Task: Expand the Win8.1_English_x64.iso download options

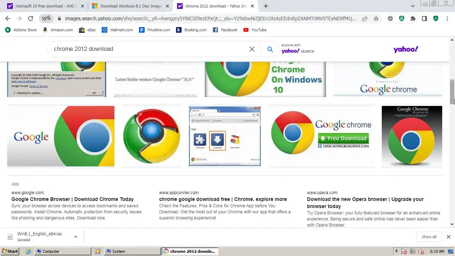Action: (75, 237)
